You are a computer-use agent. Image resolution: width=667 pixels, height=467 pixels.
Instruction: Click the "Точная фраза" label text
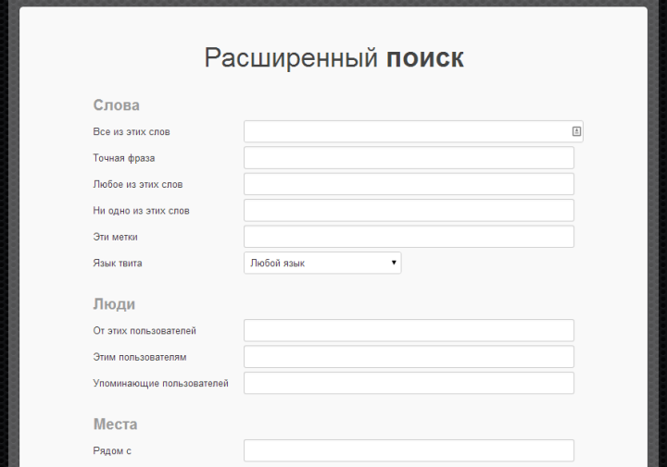124,158
